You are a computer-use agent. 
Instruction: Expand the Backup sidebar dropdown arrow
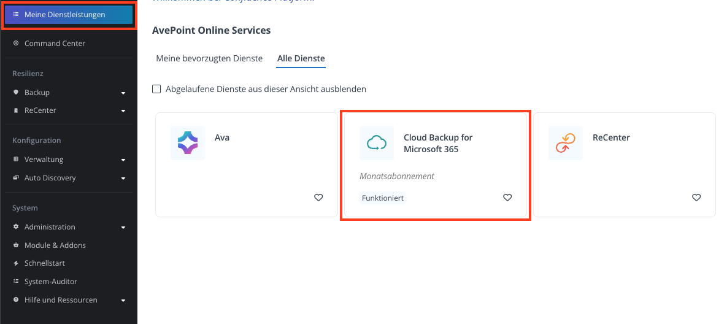(123, 93)
